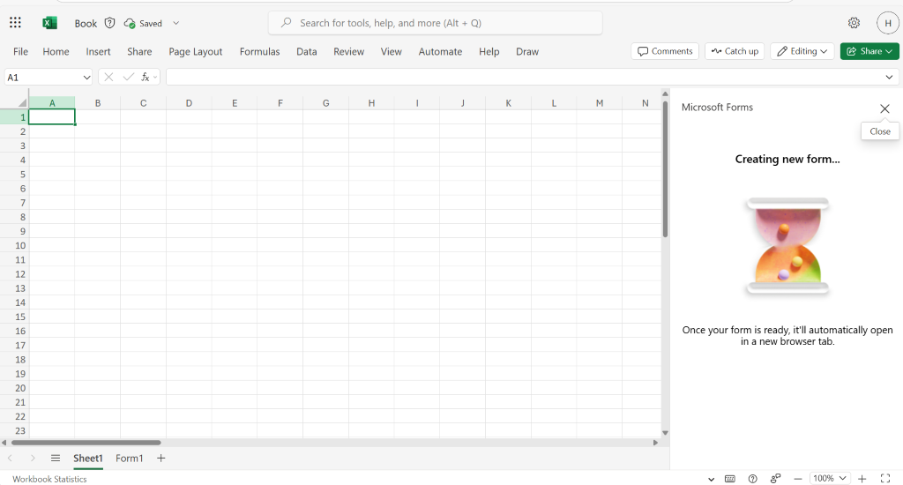903x485 pixels.
Task: Open the Formulas tab
Action: 260,51
